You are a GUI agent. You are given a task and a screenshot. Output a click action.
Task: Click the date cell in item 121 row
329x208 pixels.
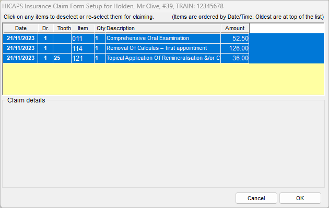20,58
